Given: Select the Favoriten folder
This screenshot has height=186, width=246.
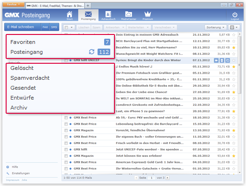Looking at the screenshot, I should 23,42.
